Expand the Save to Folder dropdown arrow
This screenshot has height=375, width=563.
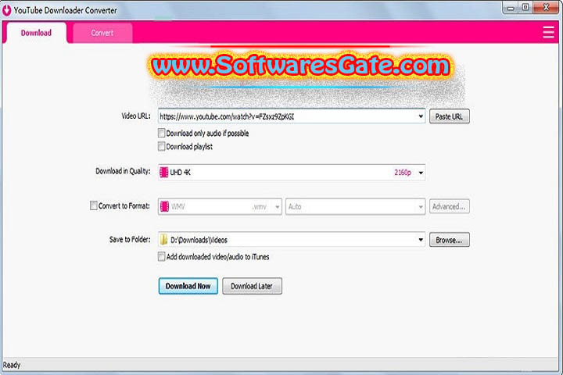coord(421,240)
